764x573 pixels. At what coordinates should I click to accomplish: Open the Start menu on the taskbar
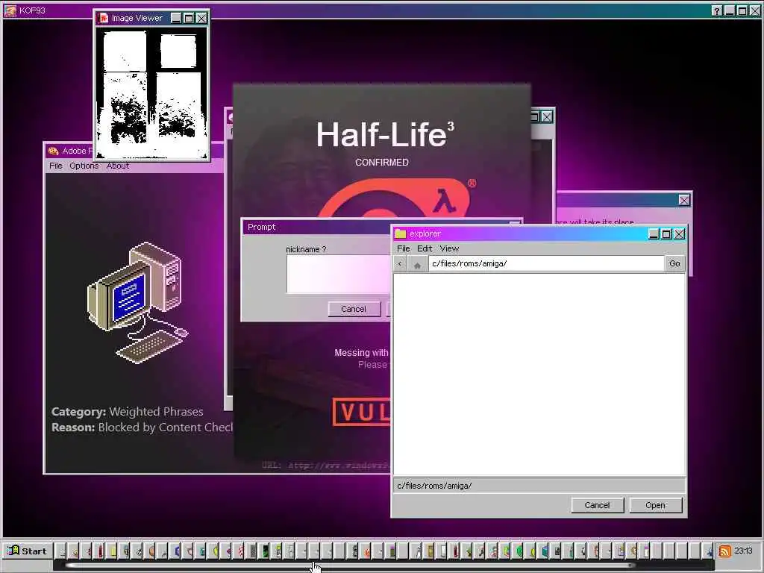pos(28,551)
